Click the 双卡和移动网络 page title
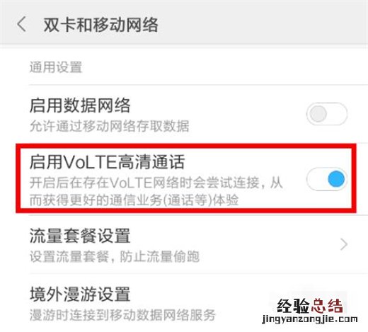This screenshot has width=368, height=332. tap(100, 25)
